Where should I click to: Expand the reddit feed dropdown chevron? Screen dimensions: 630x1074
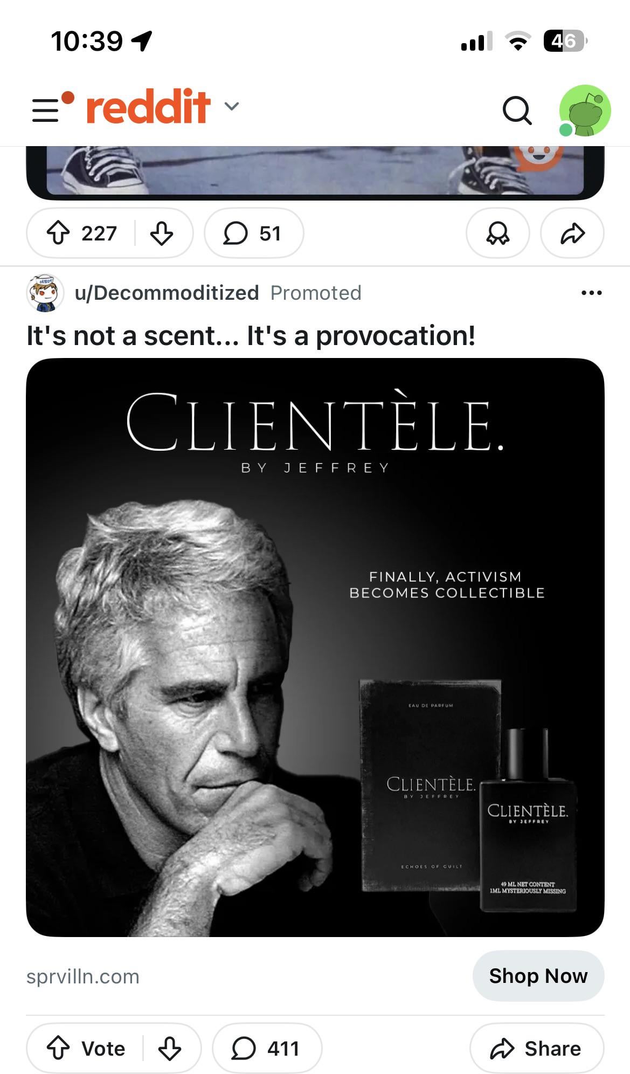[x=232, y=106]
